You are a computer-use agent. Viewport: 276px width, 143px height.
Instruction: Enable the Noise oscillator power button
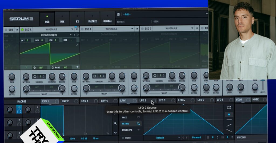(202, 28)
